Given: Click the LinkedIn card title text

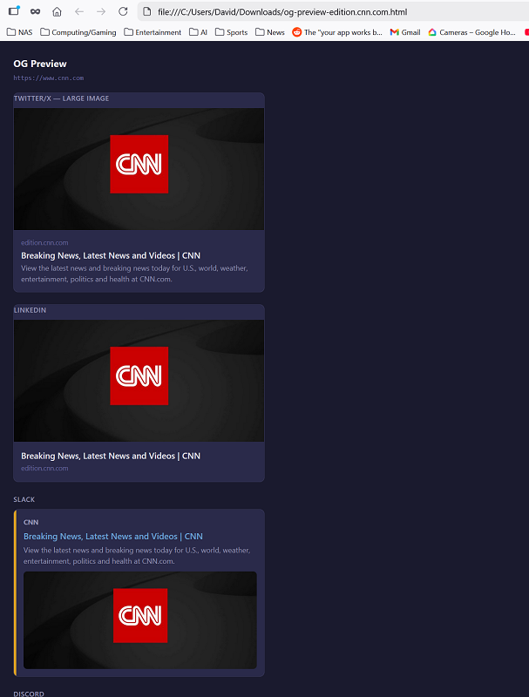Looking at the screenshot, I should [111, 456].
